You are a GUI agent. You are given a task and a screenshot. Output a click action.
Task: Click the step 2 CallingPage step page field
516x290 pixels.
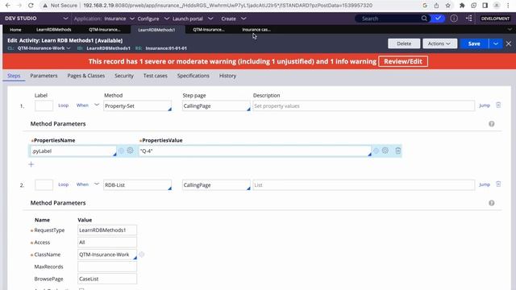pos(216,185)
